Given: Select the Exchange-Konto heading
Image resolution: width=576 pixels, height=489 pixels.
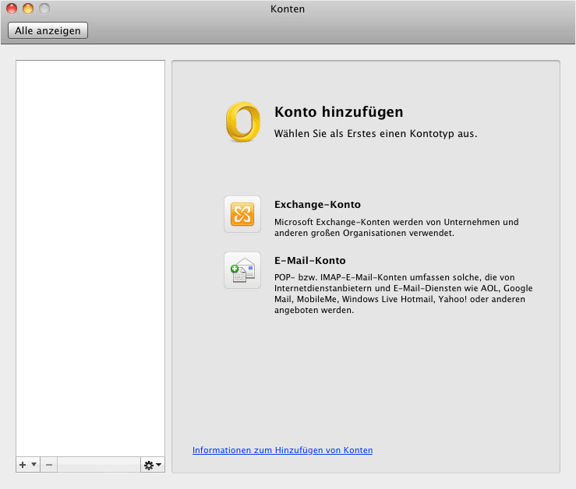Looking at the screenshot, I should click(x=317, y=205).
